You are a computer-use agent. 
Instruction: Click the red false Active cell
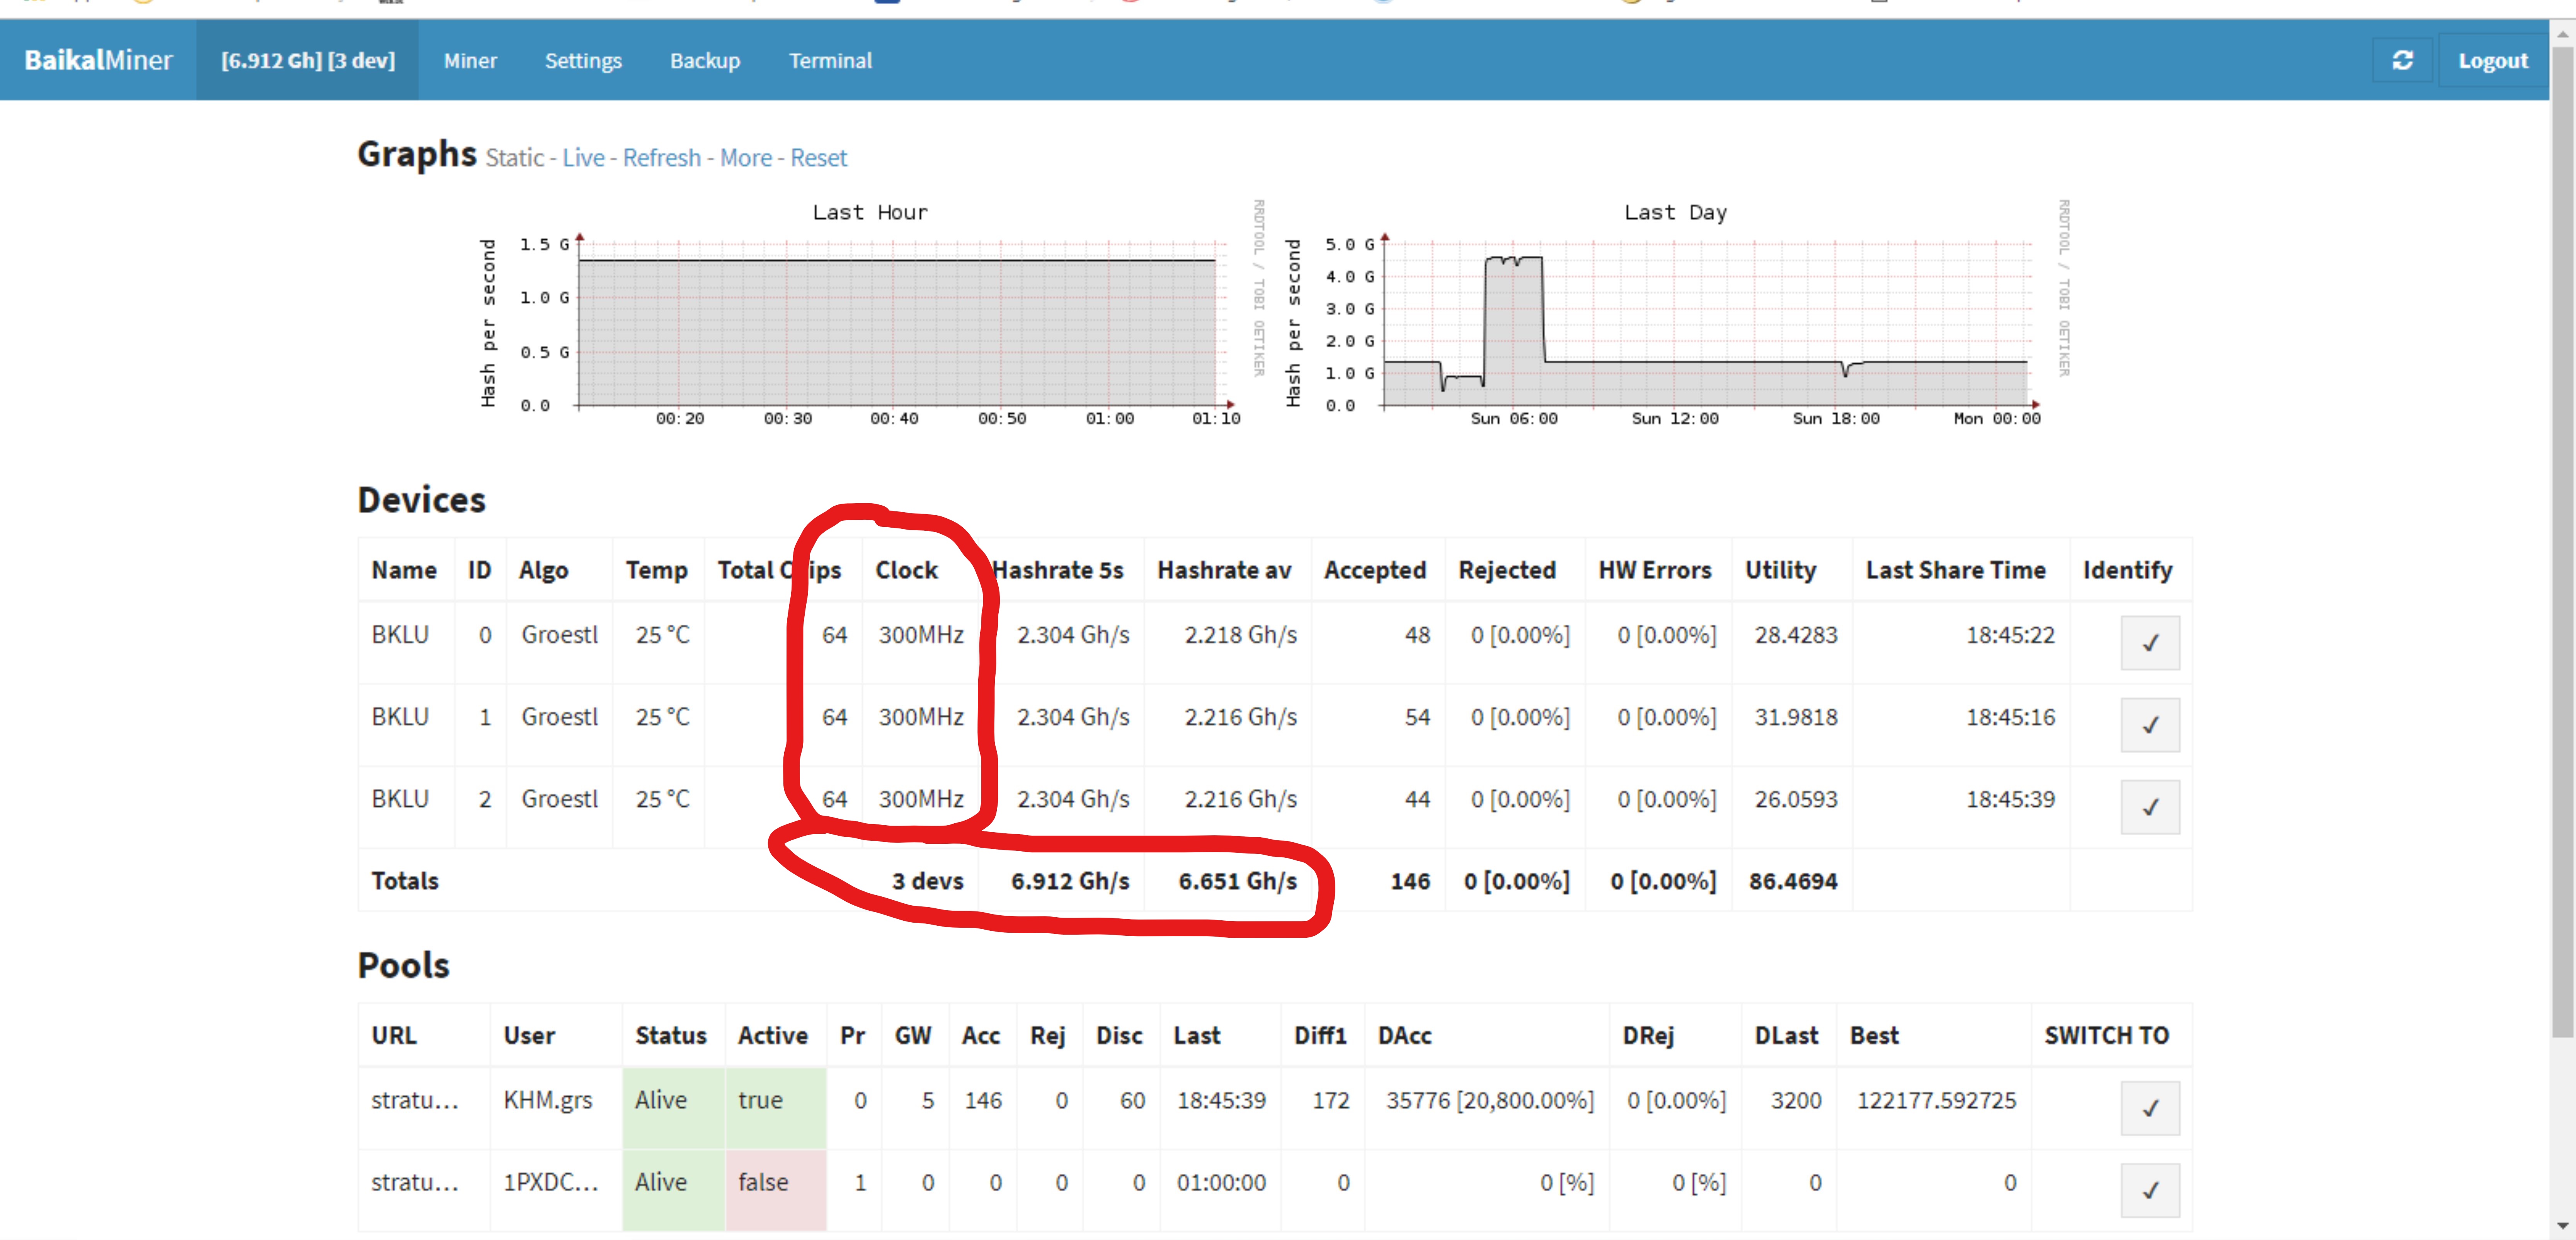coord(776,1190)
